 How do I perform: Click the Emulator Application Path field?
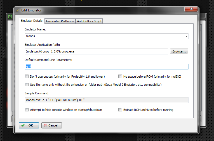pos(96,51)
